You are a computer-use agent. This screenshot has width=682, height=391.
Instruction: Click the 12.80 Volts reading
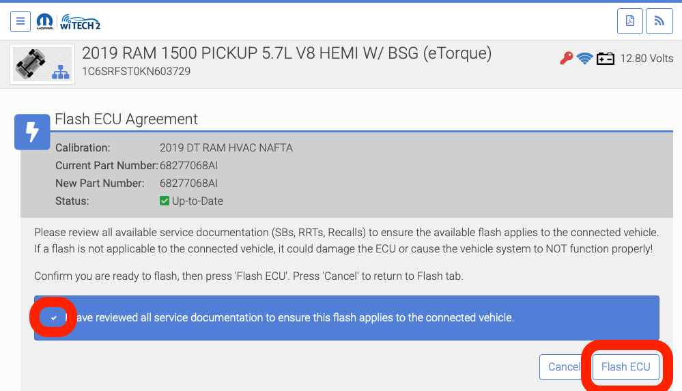pos(647,59)
